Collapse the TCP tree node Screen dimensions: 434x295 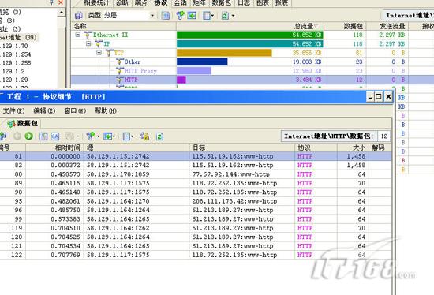tap(99, 53)
